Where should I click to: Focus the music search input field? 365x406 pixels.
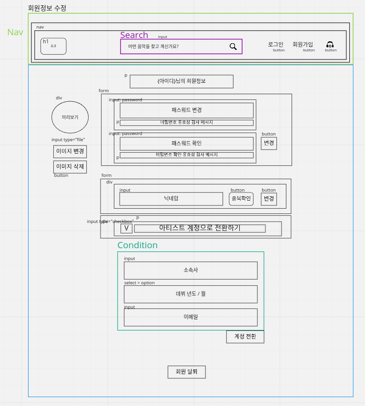pos(181,47)
